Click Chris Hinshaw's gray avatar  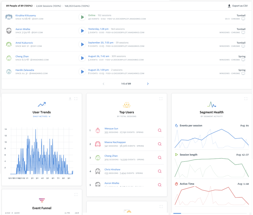coord(98,171)
